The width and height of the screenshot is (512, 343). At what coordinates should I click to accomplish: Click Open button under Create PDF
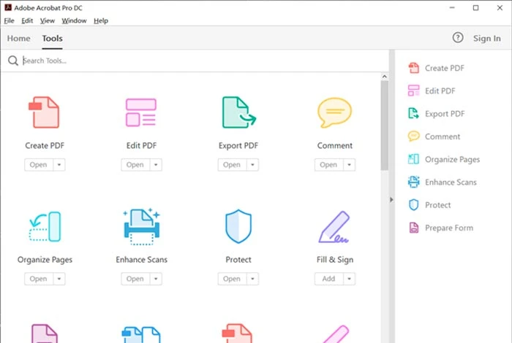[x=39, y=165]
